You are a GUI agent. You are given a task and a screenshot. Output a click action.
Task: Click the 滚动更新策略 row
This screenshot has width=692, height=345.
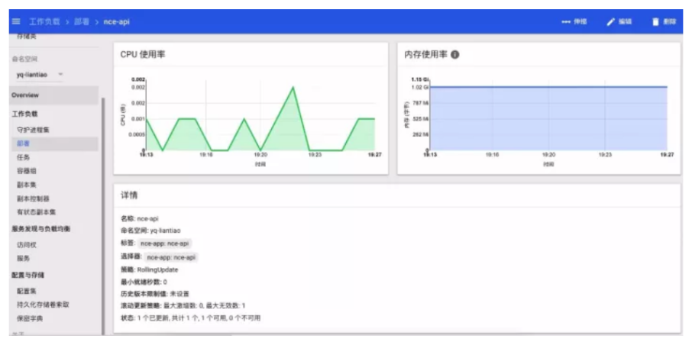click(x=183, y=305)
